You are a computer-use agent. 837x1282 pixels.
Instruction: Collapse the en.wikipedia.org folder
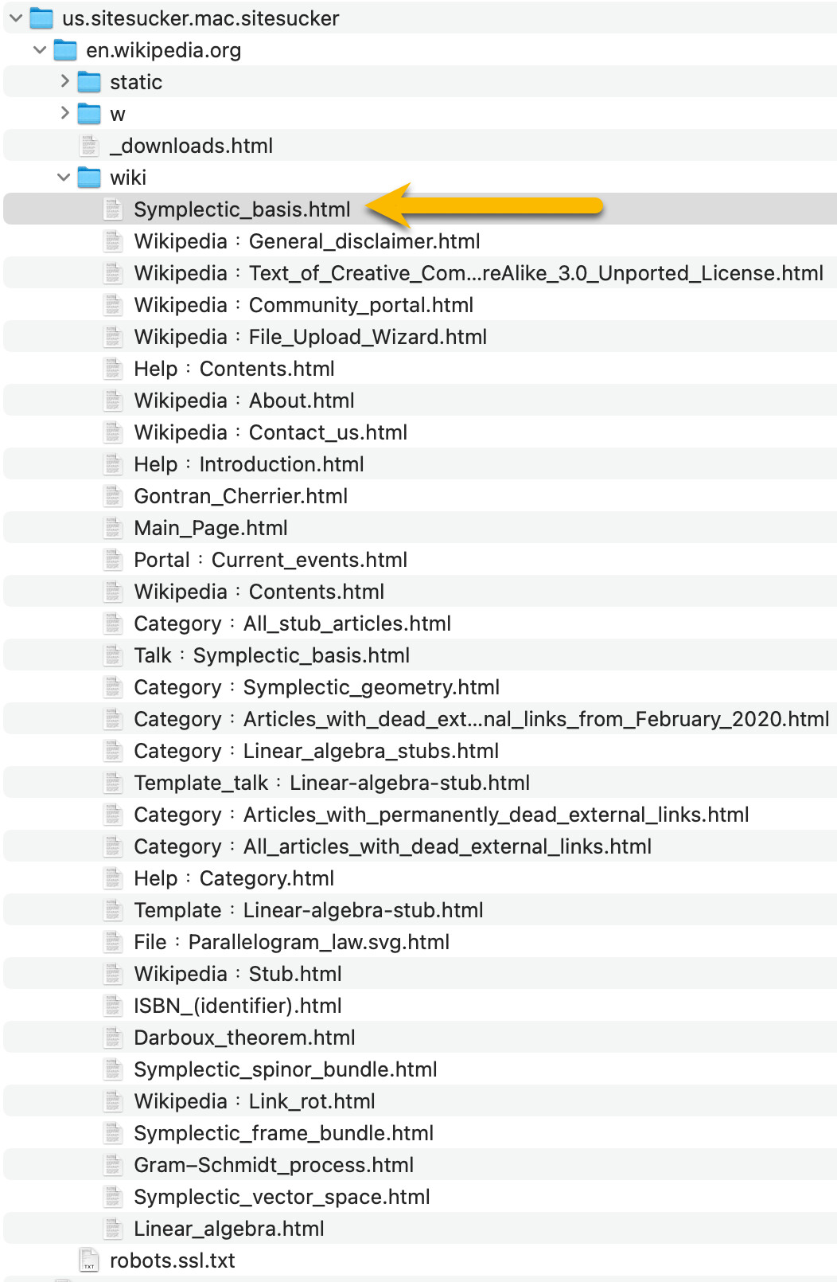40,49
